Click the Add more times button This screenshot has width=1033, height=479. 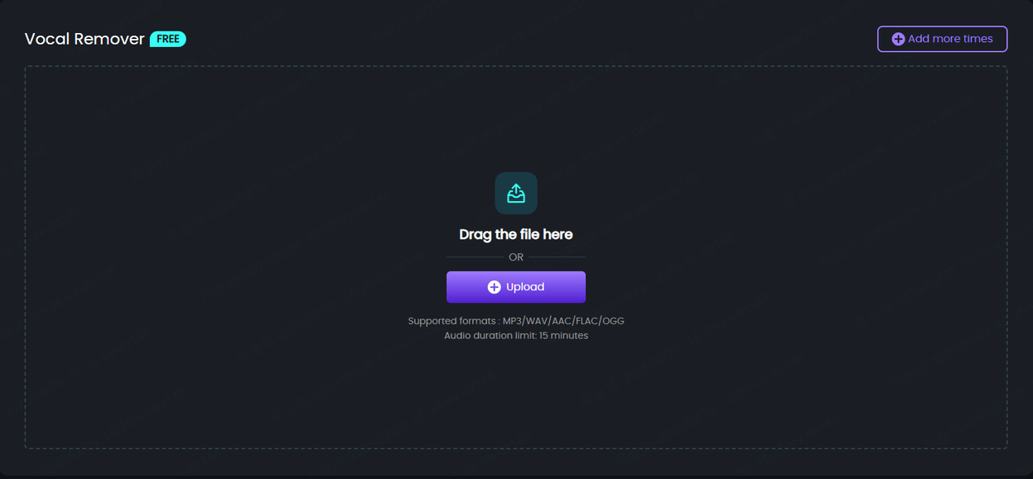coord(943,39)
